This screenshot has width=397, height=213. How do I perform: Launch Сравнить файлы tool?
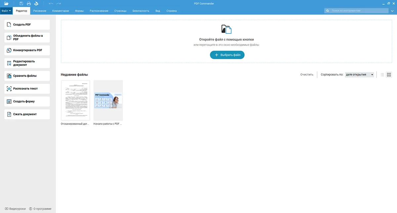(27, 76)
